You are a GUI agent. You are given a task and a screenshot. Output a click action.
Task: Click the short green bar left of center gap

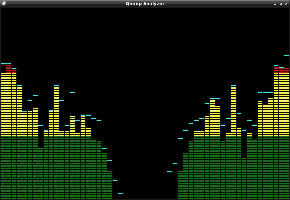click(110, 185)
